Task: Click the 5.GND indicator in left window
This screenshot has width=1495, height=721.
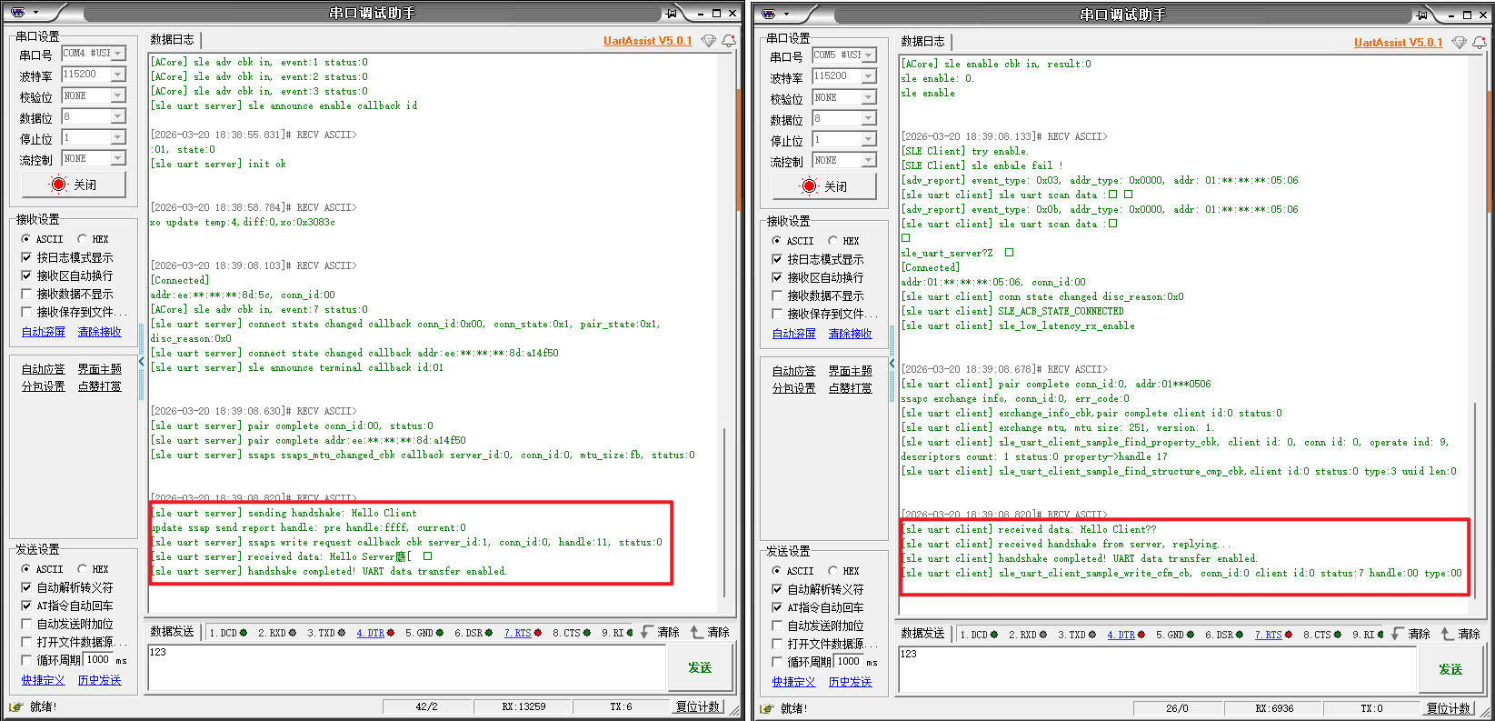Action: [424, 633]
